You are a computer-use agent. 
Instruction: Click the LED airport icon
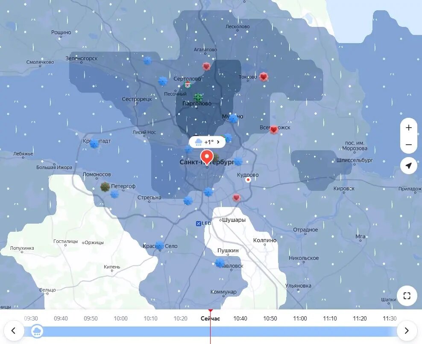pos(198,224)
